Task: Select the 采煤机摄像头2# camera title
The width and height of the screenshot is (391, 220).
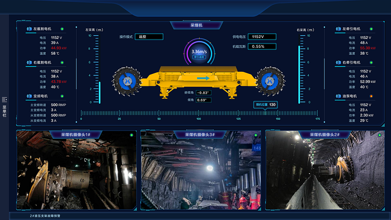Action: (x=325, y=135)
